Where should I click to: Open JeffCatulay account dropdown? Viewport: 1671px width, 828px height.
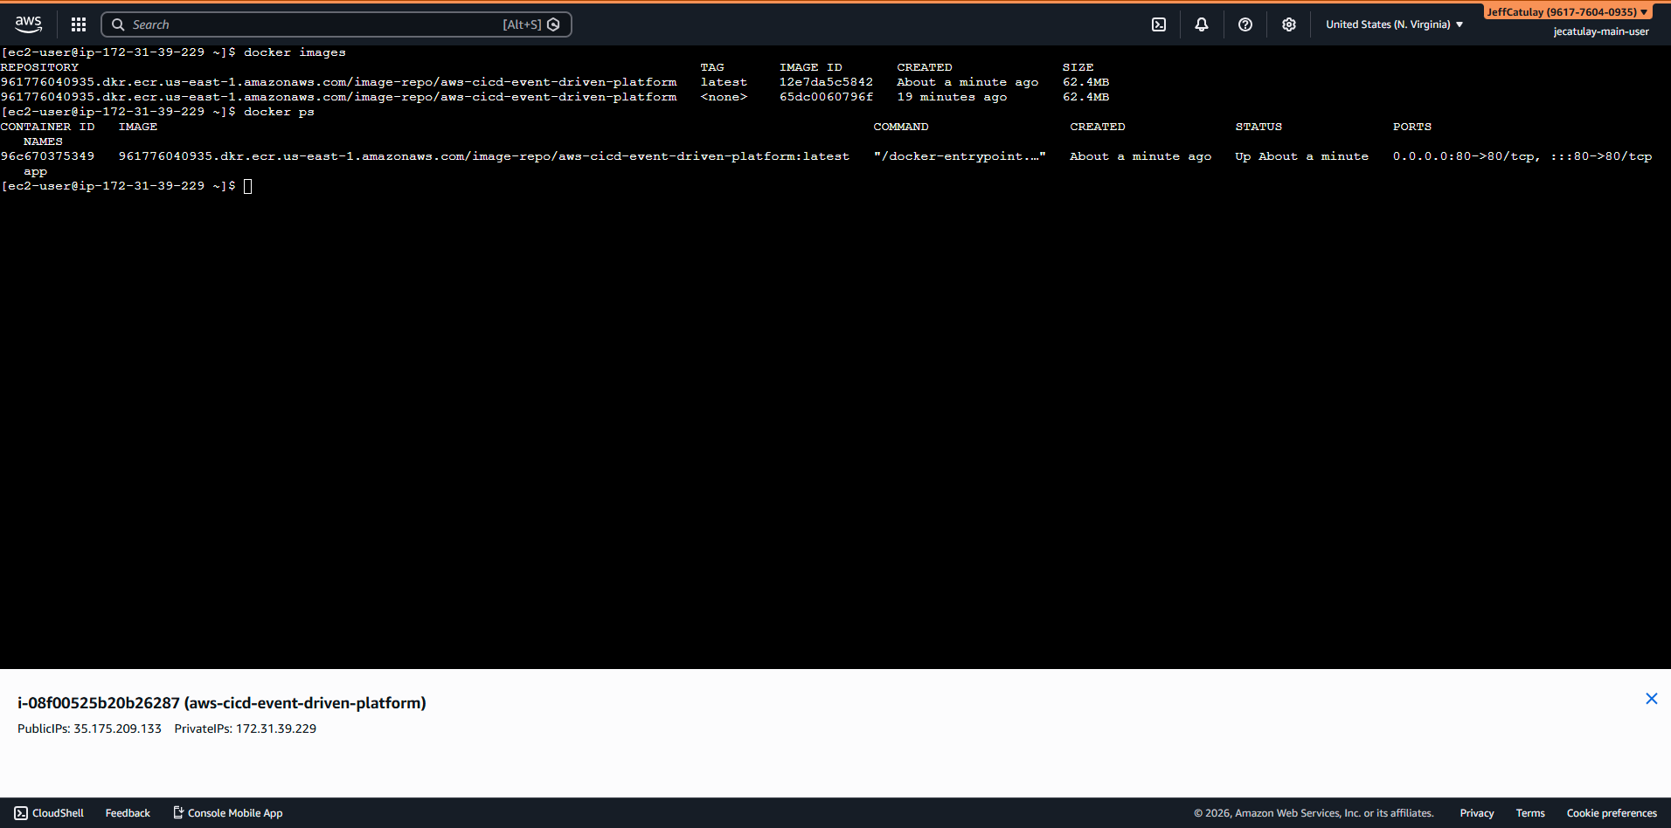click(x=1568, y=12)
